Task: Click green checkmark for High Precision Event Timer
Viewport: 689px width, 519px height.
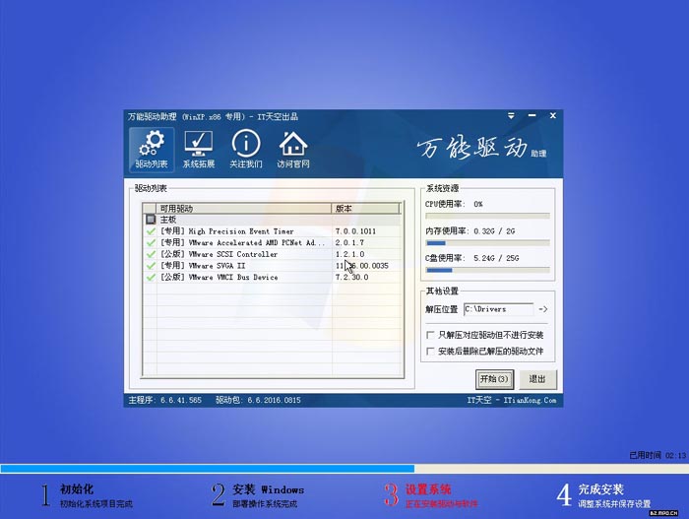Action: 151,231
